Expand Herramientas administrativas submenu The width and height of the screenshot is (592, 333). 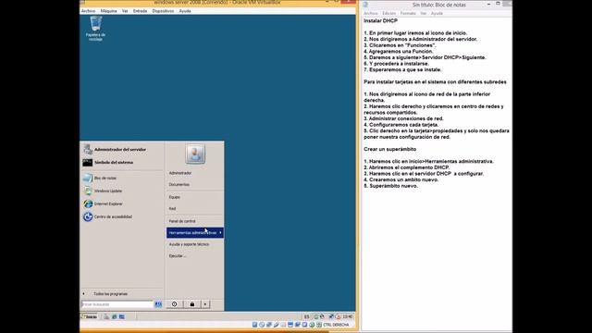pyautogui.click(x=195, y=232)
